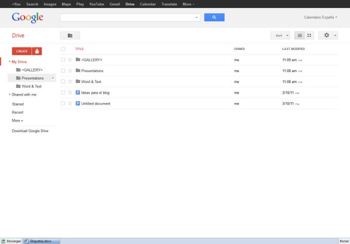Click the Descargas icon in bottom bar
This screenshot has width=350, height=244.
point(3,241)
